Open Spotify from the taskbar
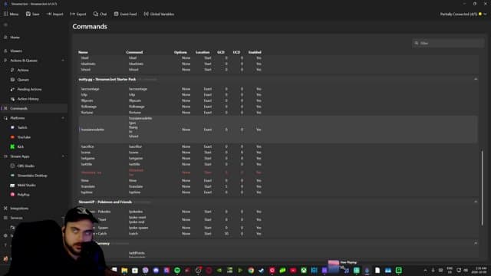 pyautogui.click(x=177, y=271)
